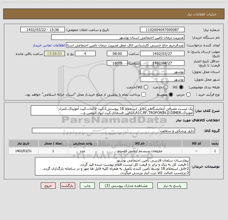228x220 pixels.
Task: Click the remaining time 13:58:53 field
Action: [x=54, y=53]
